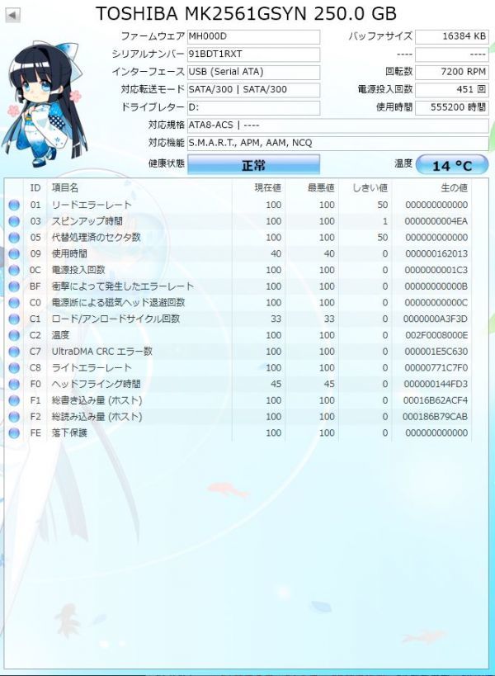
Task: Click status orb for C2 温度 row
Action: [x=14, y=335]
